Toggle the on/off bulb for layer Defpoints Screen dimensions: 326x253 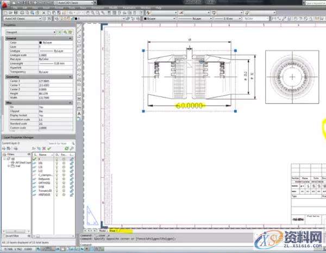[x=57, y=180]
